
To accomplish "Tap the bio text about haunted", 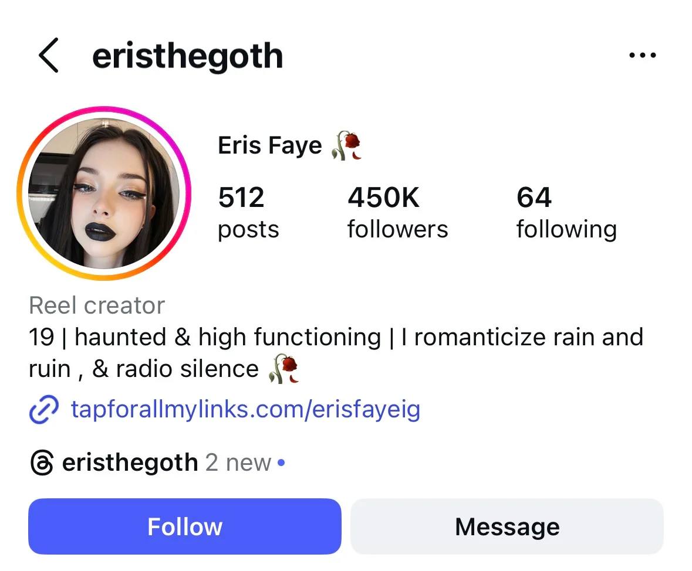I will (336, 353).
